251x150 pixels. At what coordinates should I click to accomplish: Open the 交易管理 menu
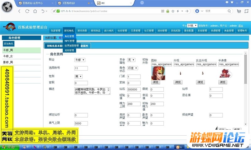(x=136, y=31)
